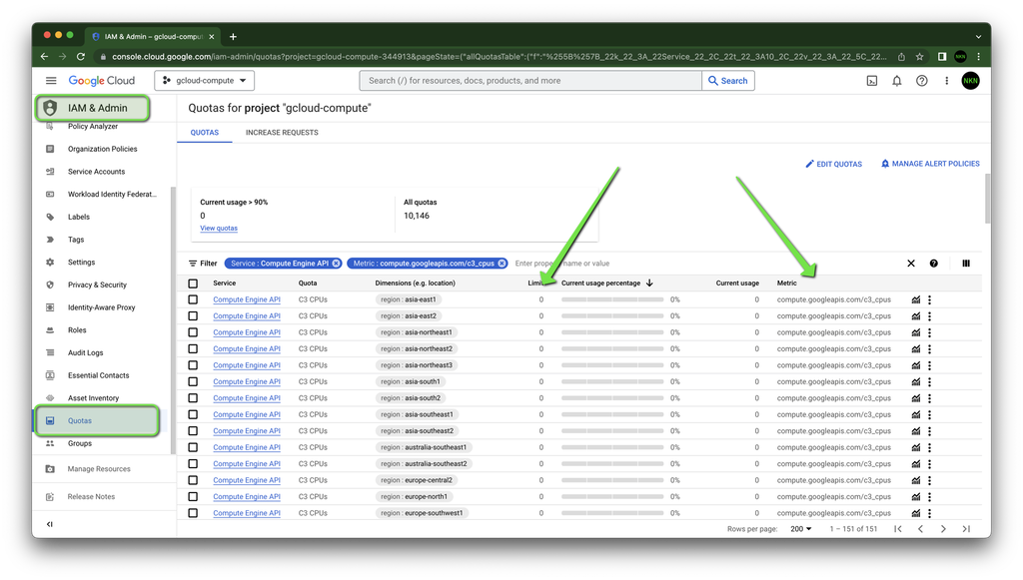Change rows per page dropdown
The width and height of the screenshot is (1023, 580).
[800, 529]
